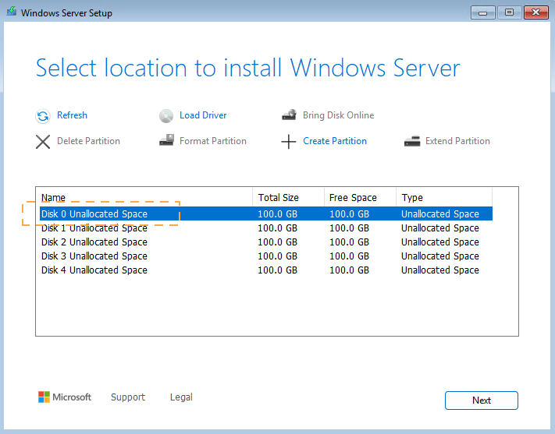555x434 pixels.
Task: Click the Create Partition plus icon
Action: coord(289,142)
